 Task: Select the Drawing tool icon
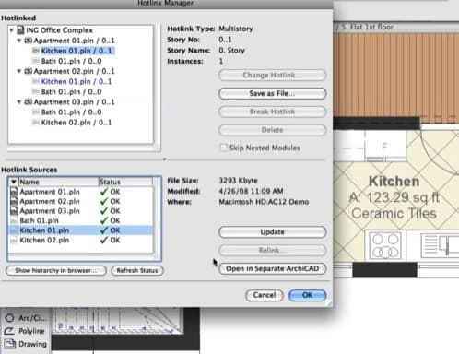[10, 344]
